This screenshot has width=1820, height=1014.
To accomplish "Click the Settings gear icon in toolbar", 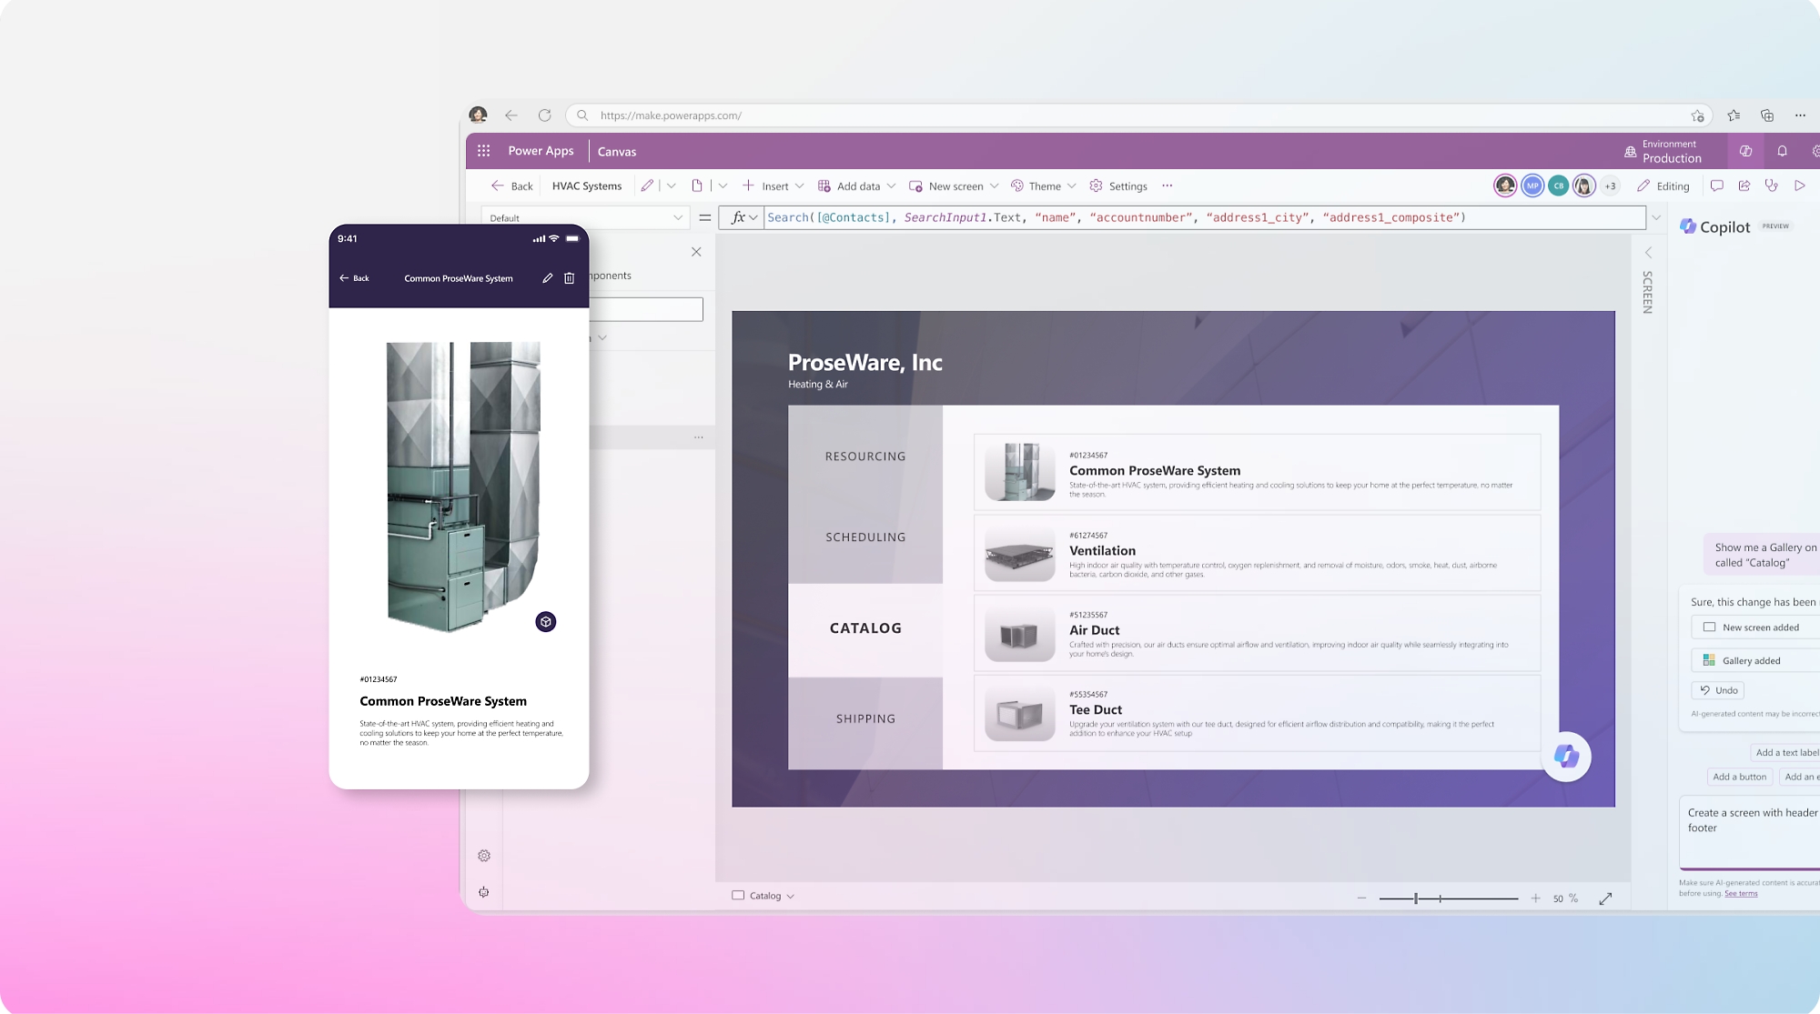I will (1096, 186).
